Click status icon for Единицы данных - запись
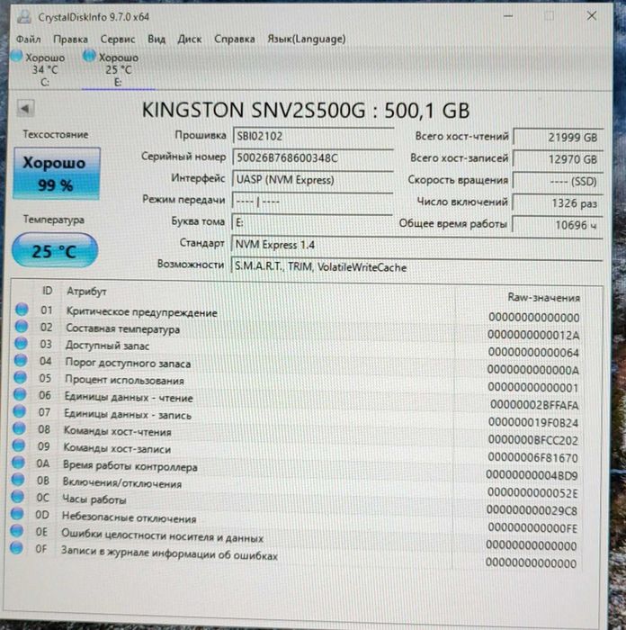Viewport: 626px width, 630px height. [x=19, y=411]
